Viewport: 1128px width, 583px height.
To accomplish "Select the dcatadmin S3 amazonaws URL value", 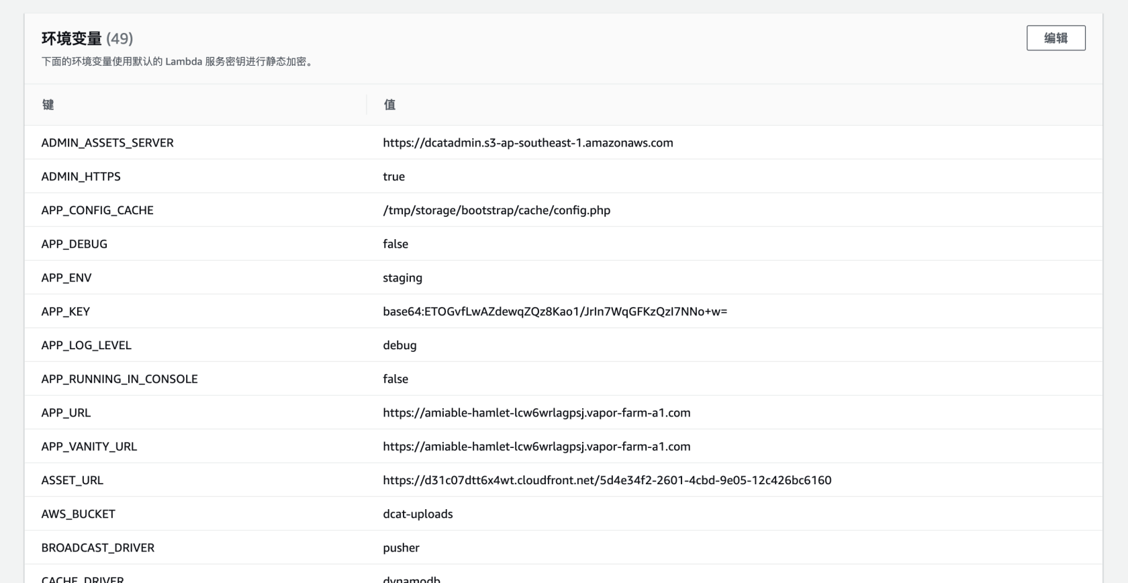I will coord(528,142).
